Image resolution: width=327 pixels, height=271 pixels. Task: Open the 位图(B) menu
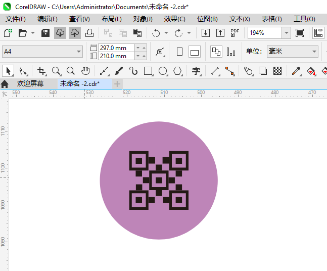(x=207, y=19)
